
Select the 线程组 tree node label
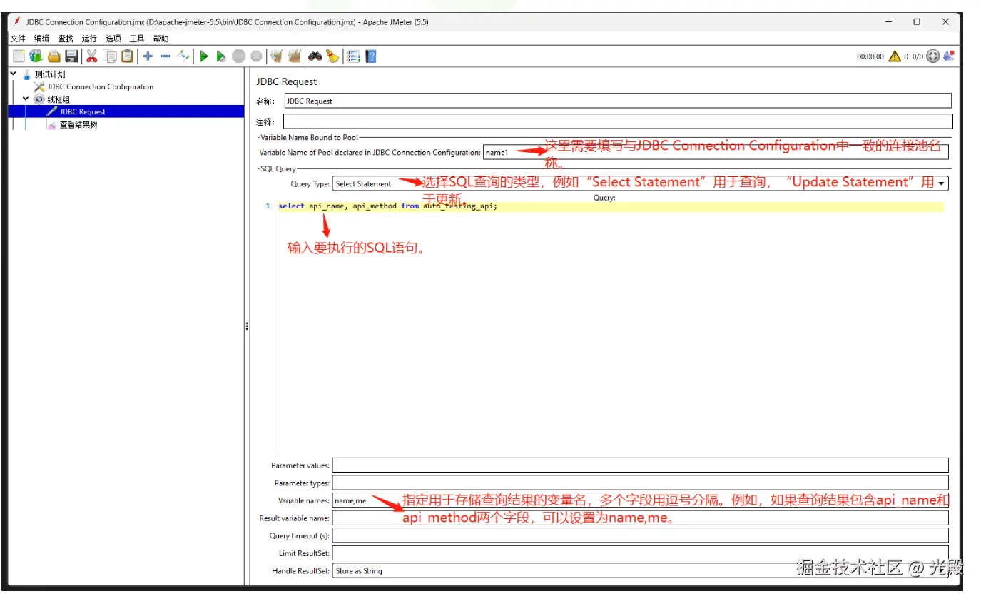59,99
